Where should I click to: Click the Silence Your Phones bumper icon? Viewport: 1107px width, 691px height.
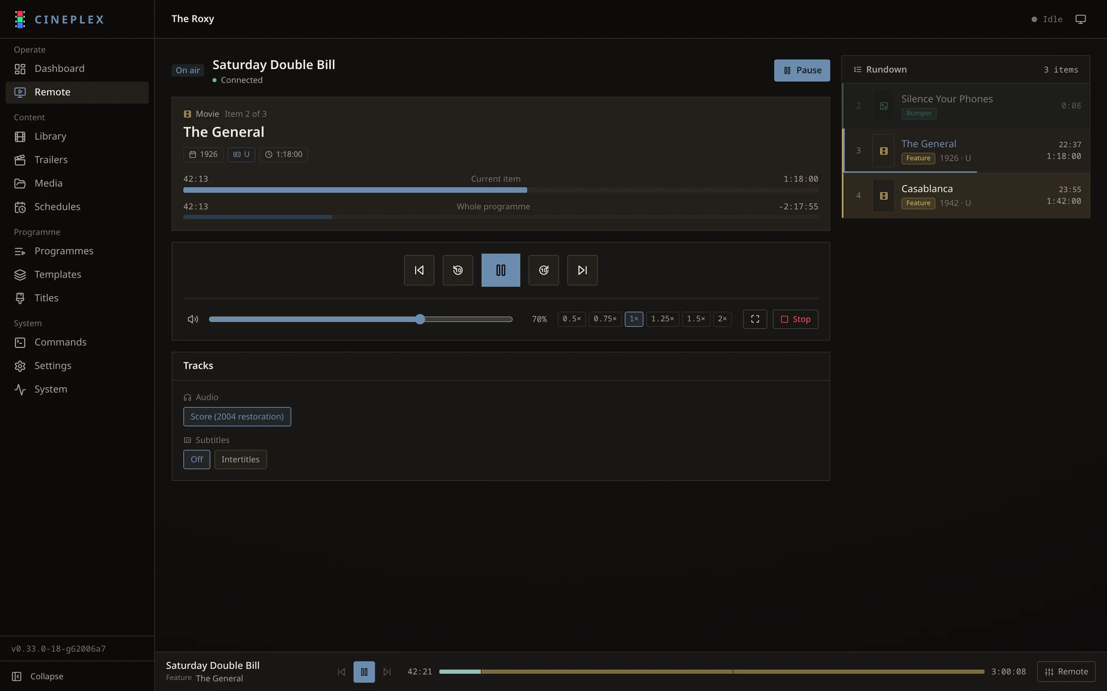883,106
